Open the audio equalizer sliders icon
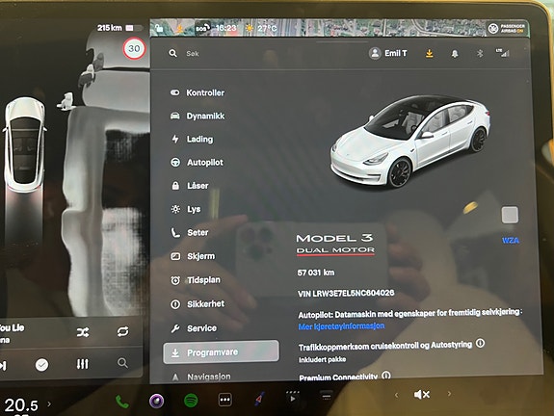This screenshot has height=416, width=554. [82, 364]
